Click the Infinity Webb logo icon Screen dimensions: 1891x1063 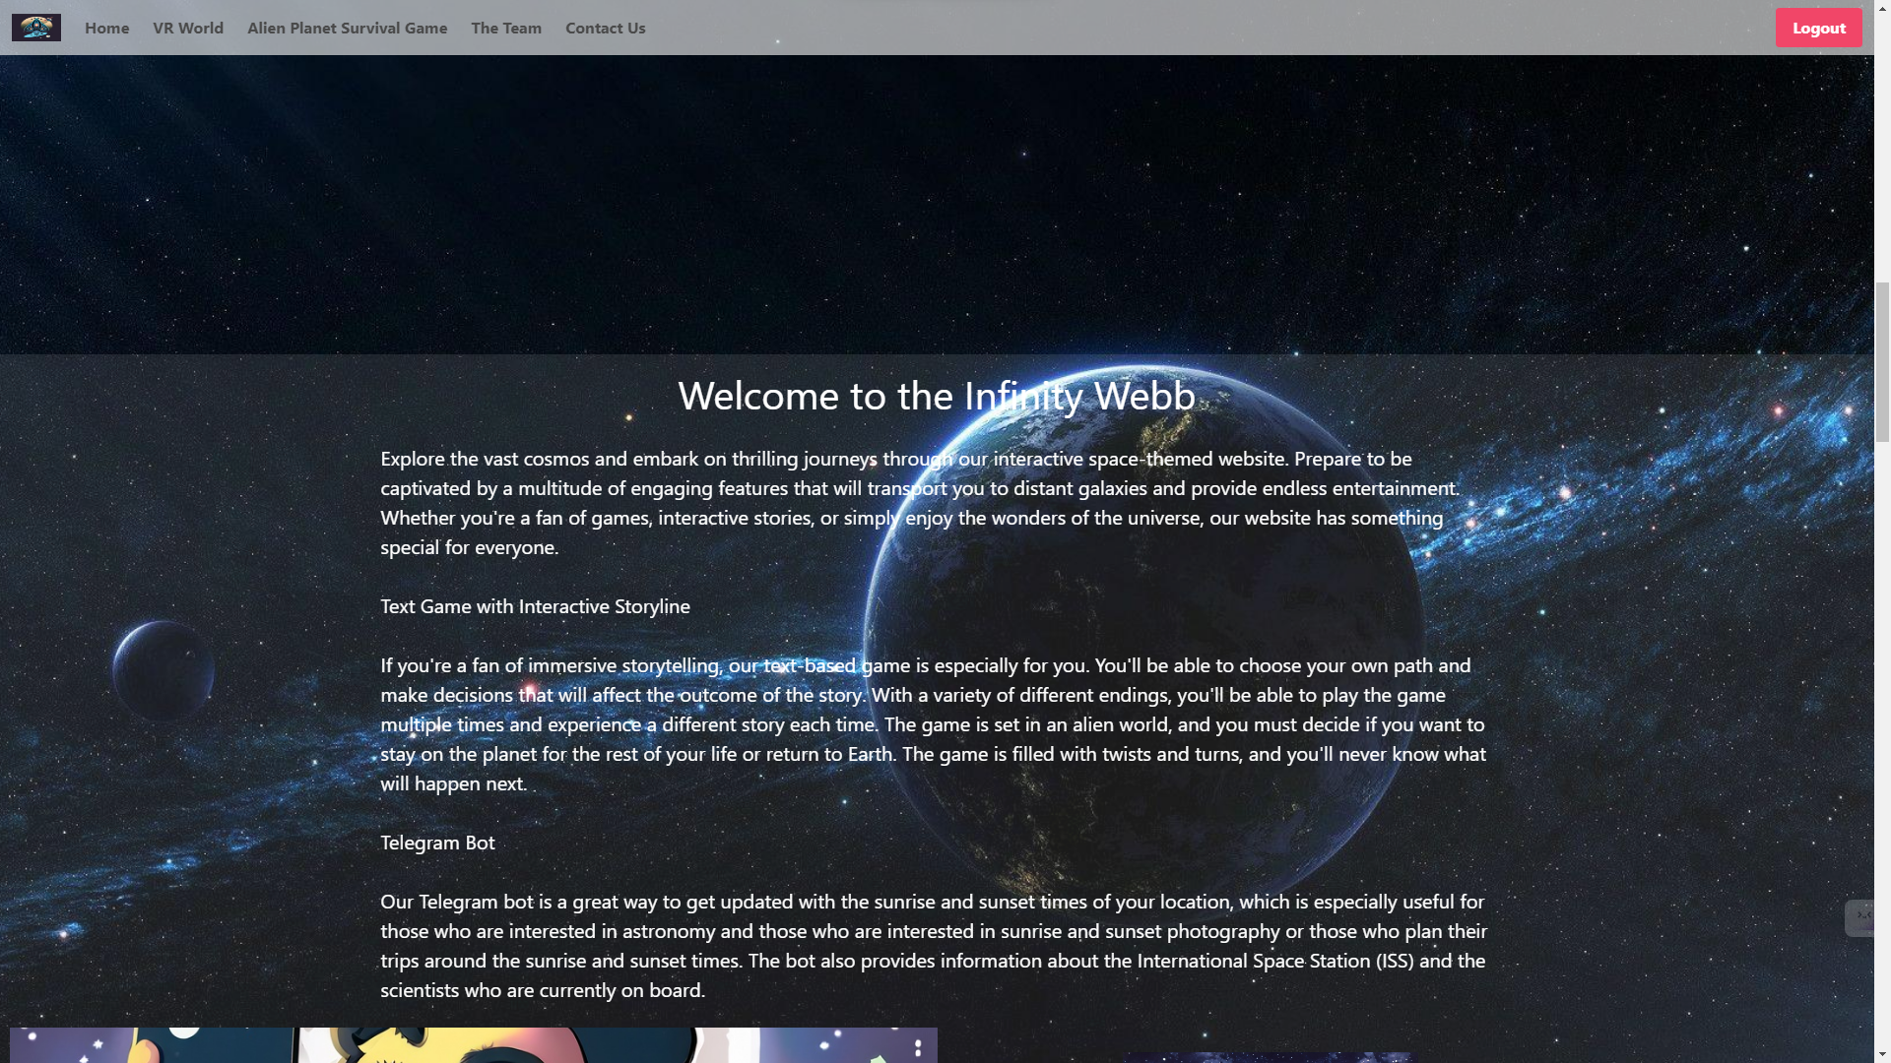tap(36, 28)
